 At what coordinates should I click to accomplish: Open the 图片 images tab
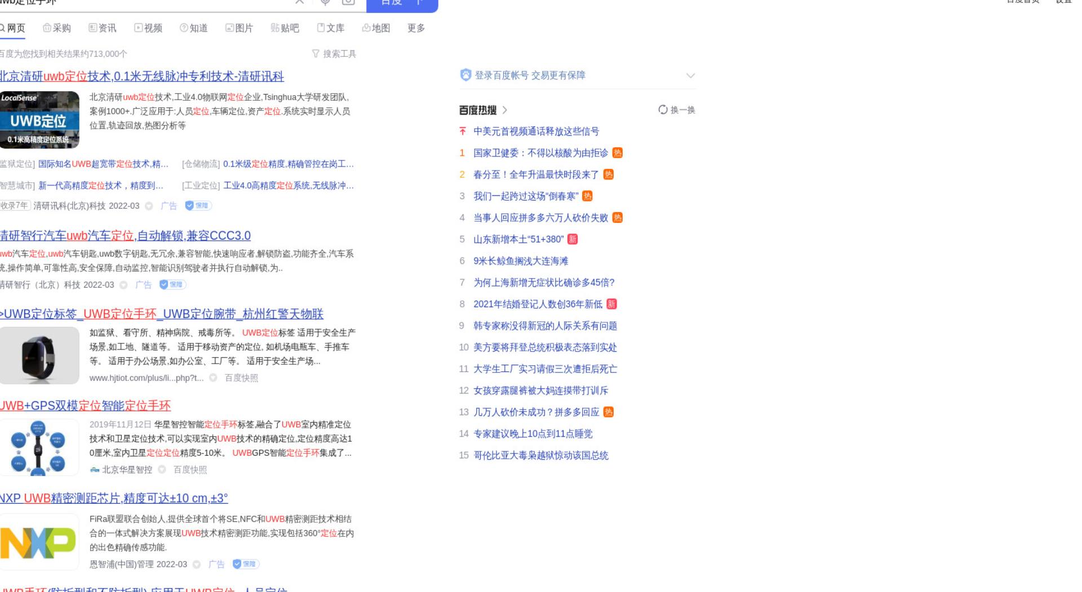click(x=239, y=28)
